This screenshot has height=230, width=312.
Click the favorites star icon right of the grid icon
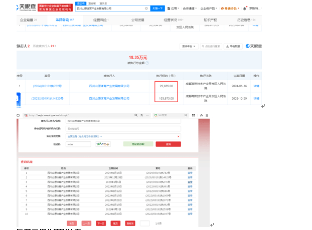(x=201, y=115)
